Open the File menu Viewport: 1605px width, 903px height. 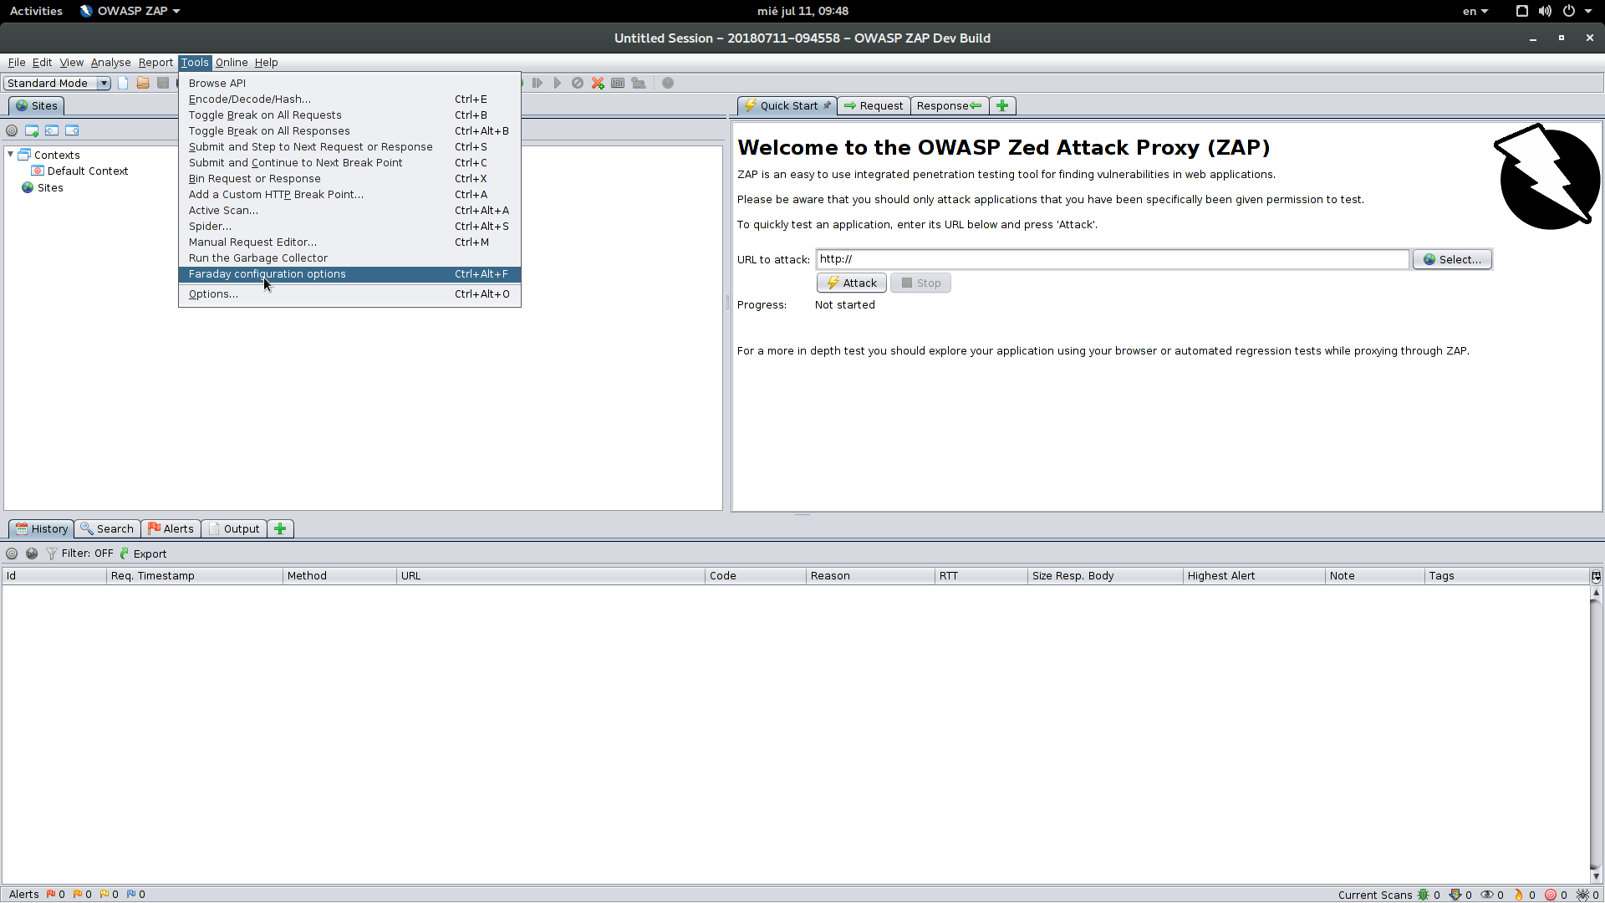(16, 63)
